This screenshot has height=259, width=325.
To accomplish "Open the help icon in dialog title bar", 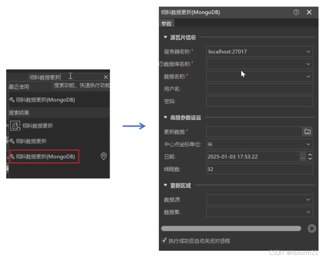I will 296,12.
